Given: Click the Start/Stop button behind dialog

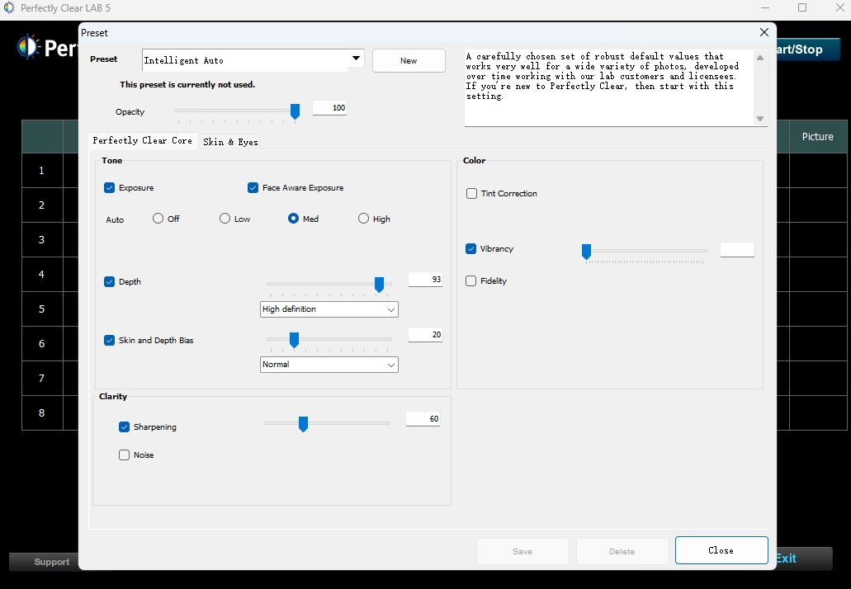Looking at the screenshot, I should click(807, 49).
